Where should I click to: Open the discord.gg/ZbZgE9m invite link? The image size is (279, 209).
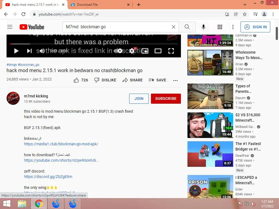tap(48, 177)
